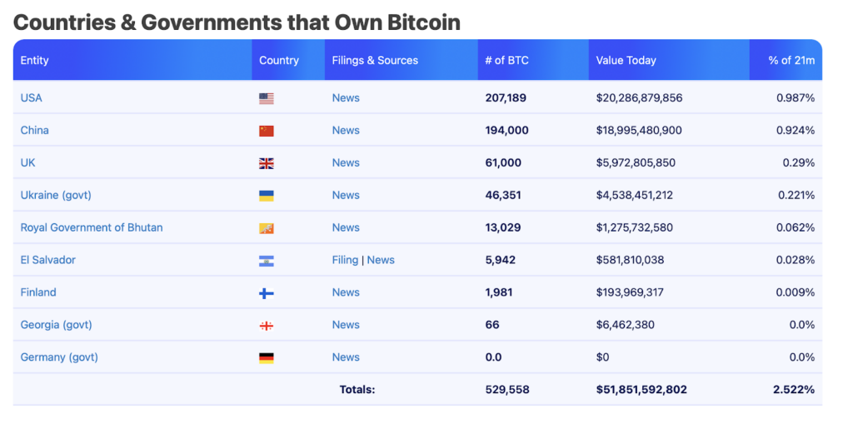Viewport: 853px width, 429px height.
Task: Click the China flag icon
Action: pos(266,131)
